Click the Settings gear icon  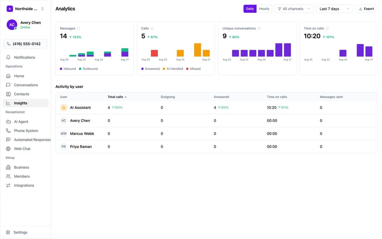[8, 232]
